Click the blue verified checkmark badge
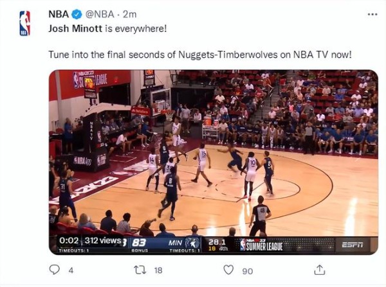 [x=77, y=15]
